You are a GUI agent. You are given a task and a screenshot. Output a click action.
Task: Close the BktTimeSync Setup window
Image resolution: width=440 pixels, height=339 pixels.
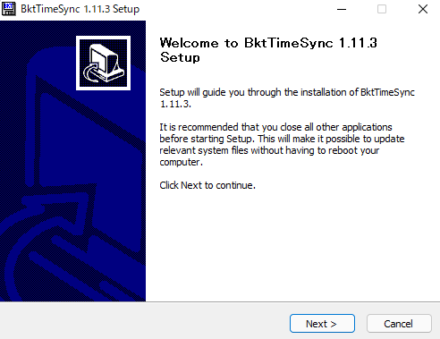tap(423, 9)
